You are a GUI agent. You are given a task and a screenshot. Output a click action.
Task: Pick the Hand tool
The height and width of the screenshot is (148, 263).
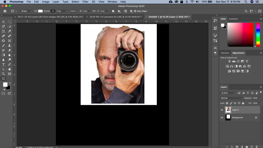click(9, 69)
